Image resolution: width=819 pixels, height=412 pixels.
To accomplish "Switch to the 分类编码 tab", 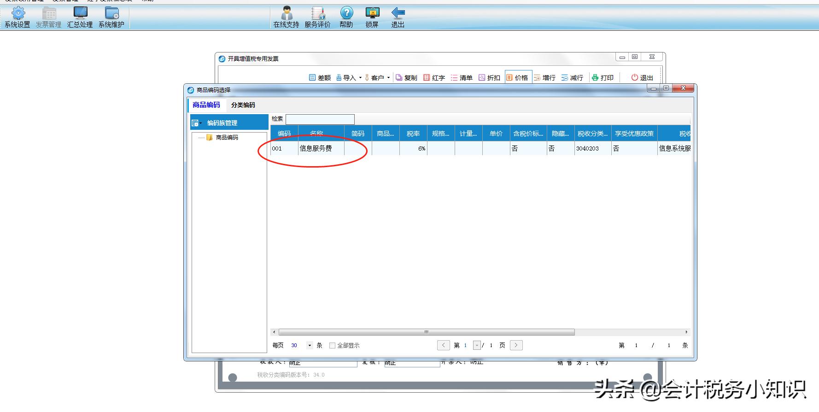I will [243, 105].
